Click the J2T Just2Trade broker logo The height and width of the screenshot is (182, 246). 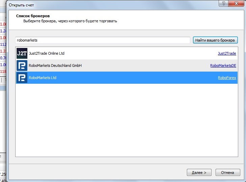[22, 53]
